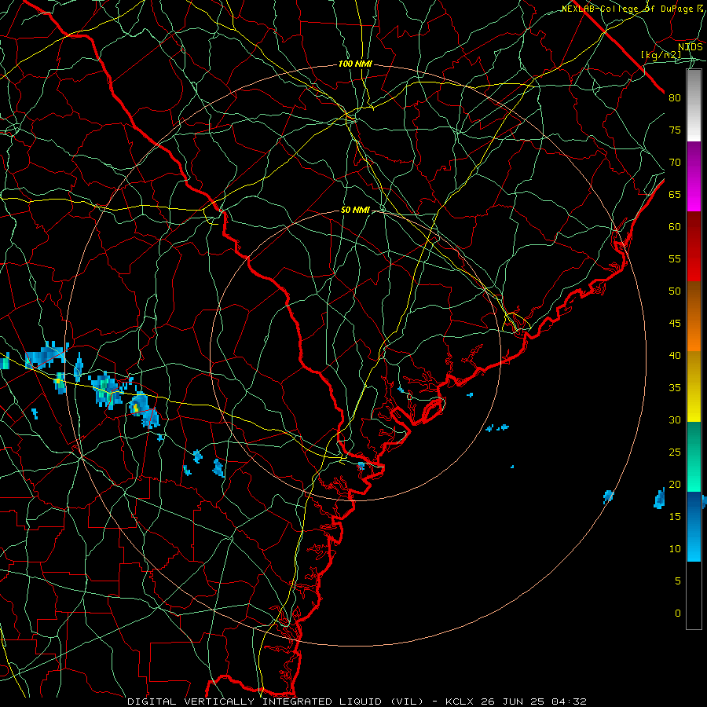Screen dimensions: 707x707
Task: Select the 5 value on the color scale
Action: 677,581
